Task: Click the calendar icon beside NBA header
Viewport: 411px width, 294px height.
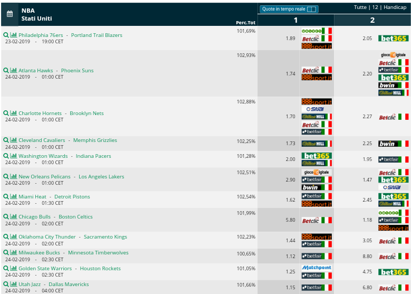Action: [x=9, y=14]
